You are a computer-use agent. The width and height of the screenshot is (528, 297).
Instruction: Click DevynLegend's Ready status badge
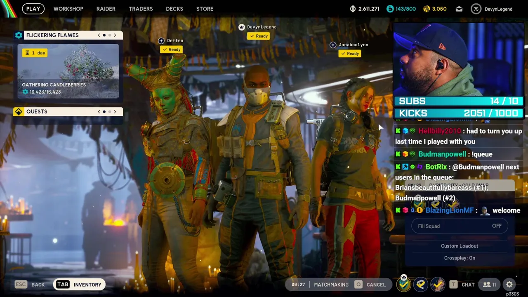[x=259, y=36]
